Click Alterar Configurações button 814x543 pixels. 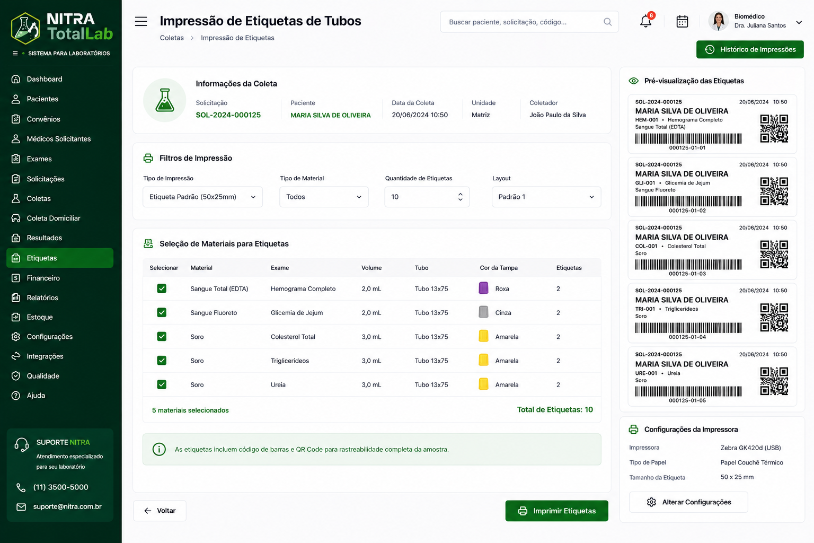(x=688, y=502)
